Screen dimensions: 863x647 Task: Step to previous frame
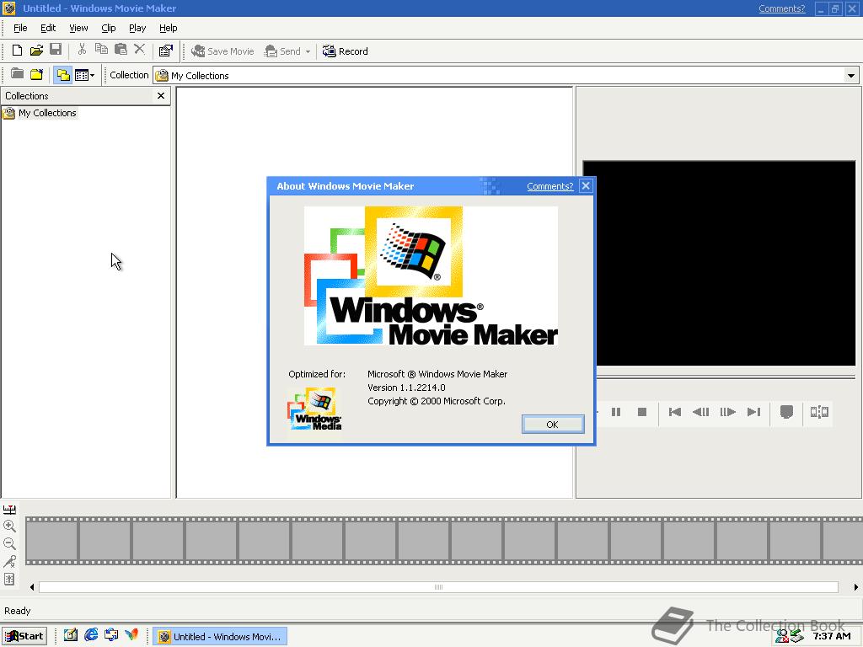(700, 412)
